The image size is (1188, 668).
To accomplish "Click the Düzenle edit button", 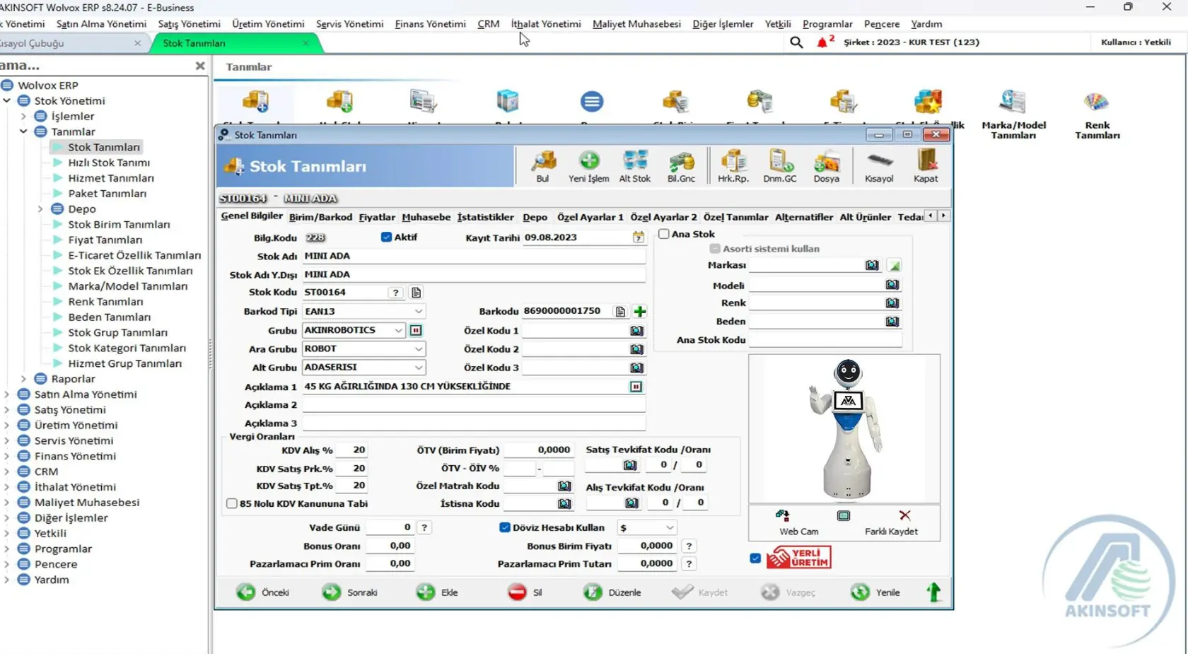I will (612, 593).
